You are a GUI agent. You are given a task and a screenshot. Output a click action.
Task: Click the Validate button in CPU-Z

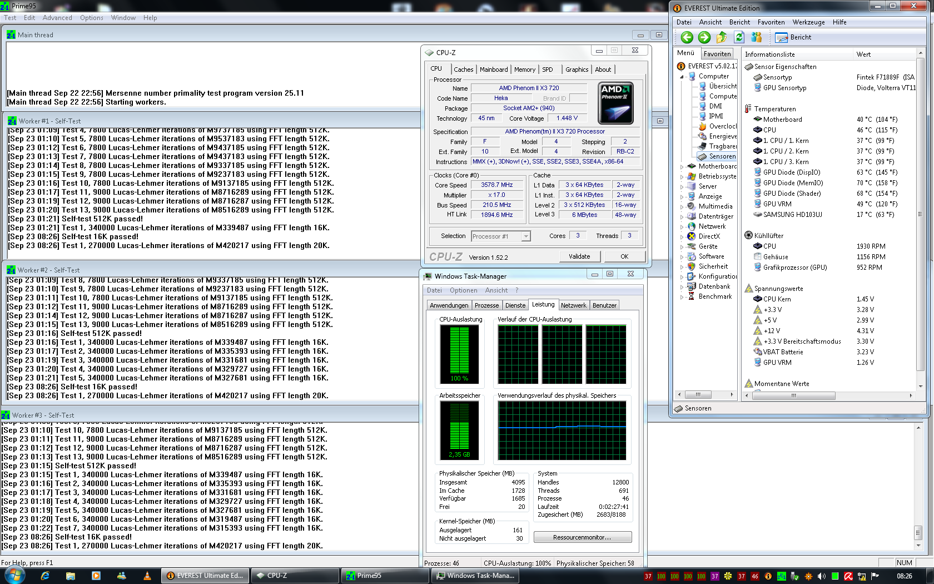(579, 256)
